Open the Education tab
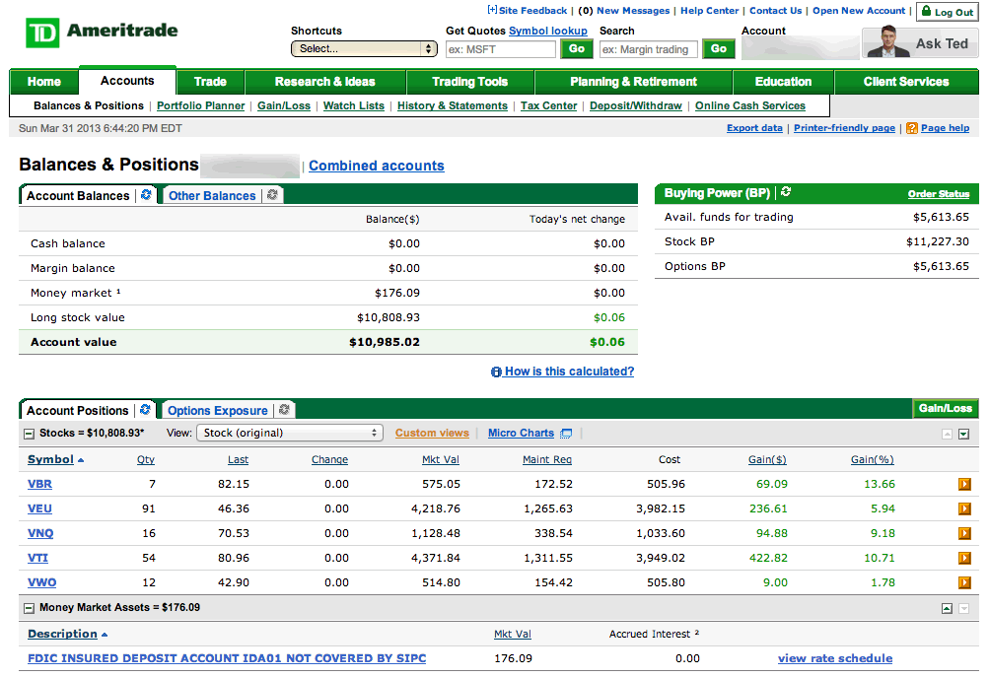 (783, 82)
